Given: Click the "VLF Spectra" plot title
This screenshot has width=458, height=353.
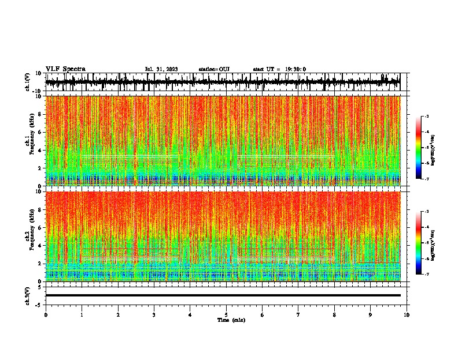Looking at the screenshot, I should pyautogui.click(x=65, y=69).
